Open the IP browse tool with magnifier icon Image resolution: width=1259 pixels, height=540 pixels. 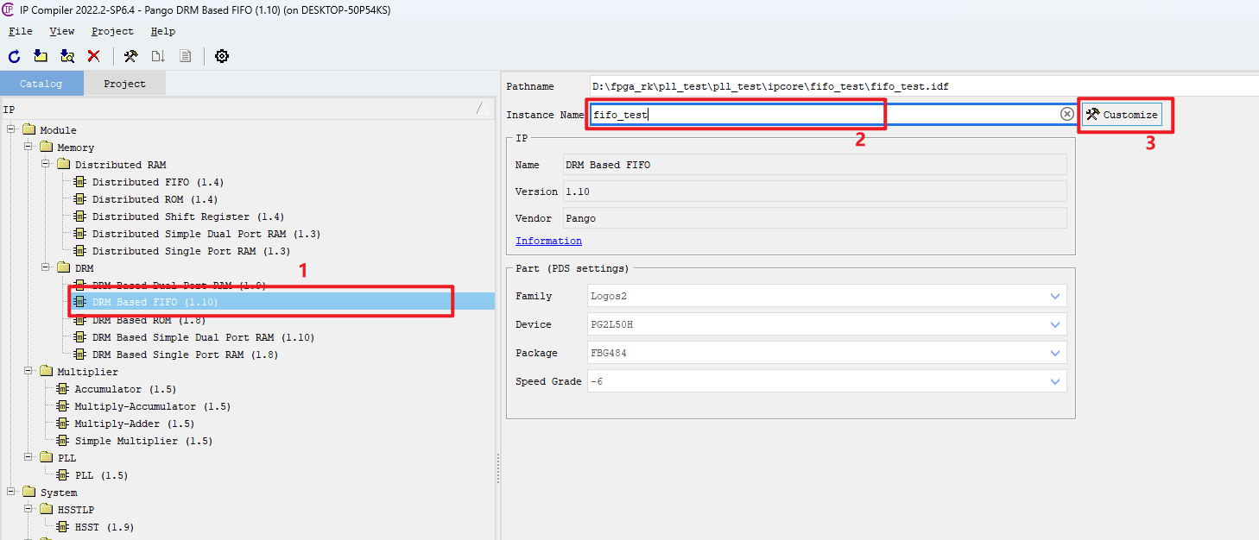(67, 56)
